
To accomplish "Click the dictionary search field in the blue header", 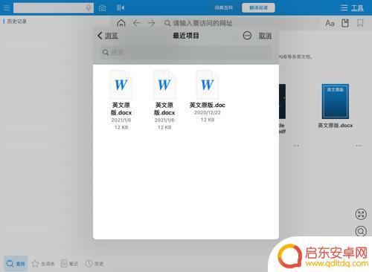I will tap(54, 8).
